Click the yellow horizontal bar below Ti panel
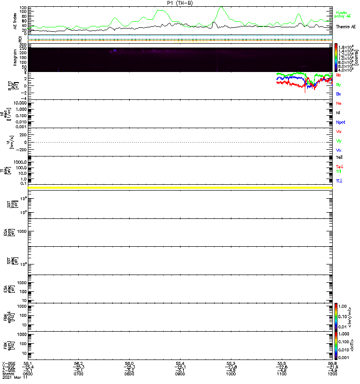360x384 pixels. [x=180, y=188]
